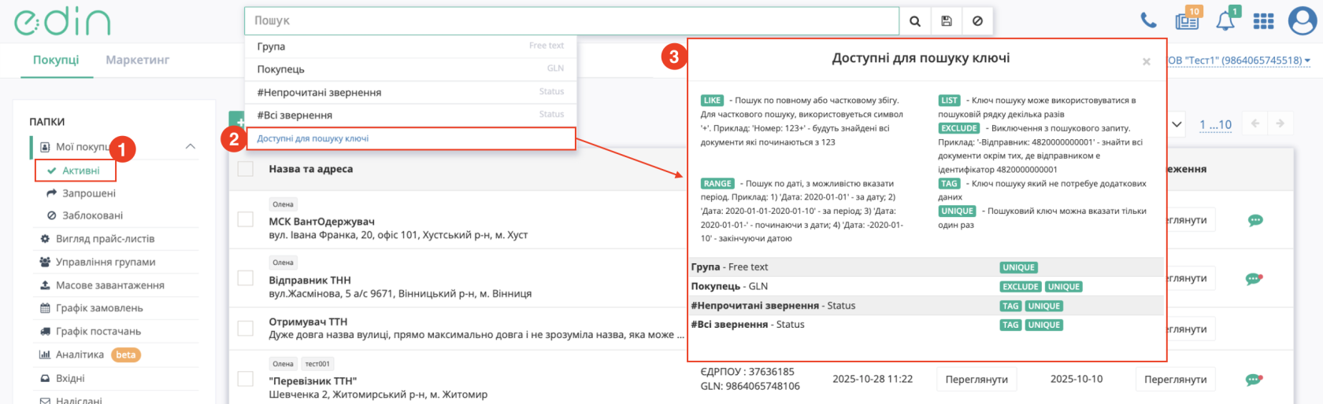This screenshot has width=1323, height=404.
Task: Click the edin logo
Action: (62, 21)
